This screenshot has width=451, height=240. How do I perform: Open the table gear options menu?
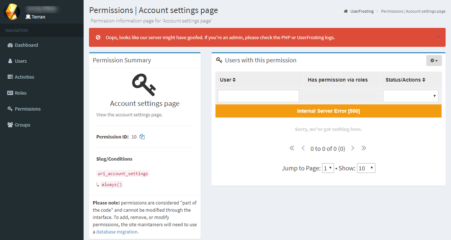434,61
